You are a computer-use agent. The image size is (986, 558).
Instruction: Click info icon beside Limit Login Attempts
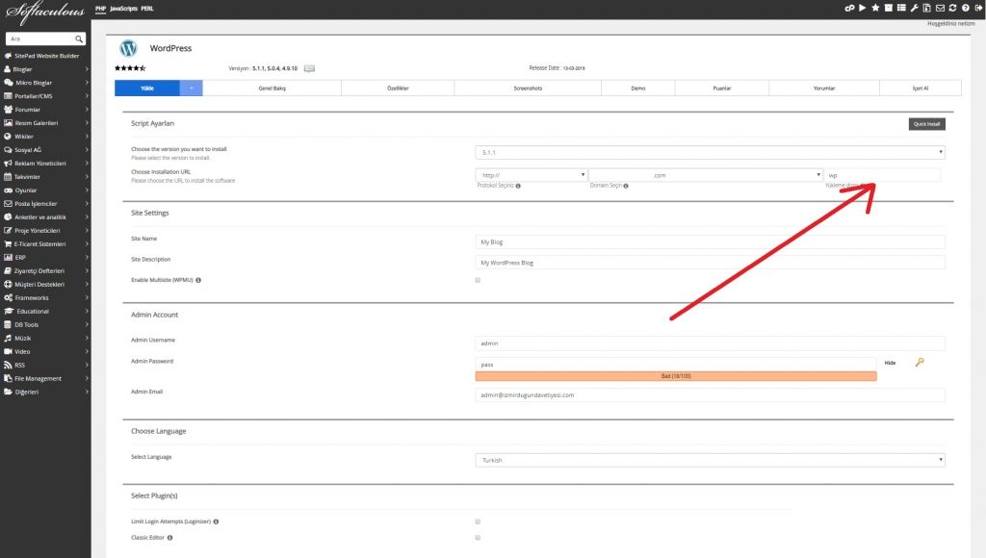pos(216,521)
